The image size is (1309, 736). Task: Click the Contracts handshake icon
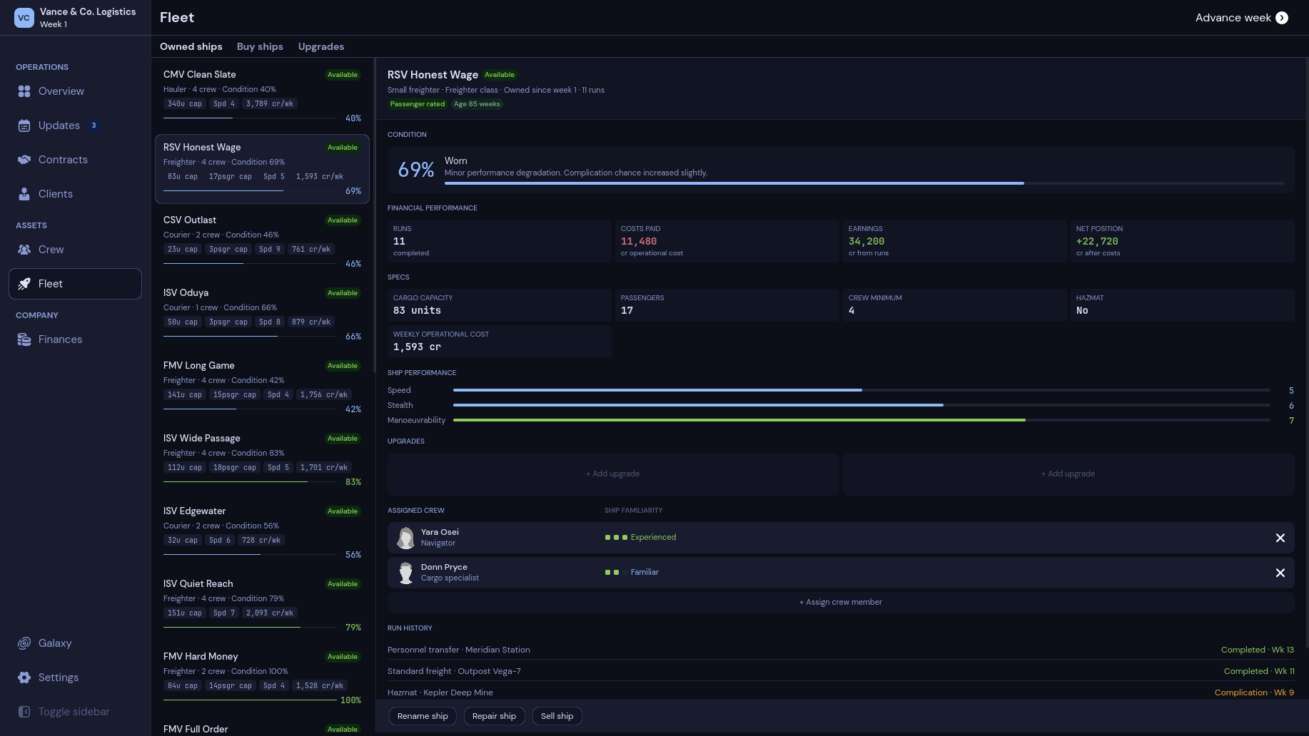(x=24, y=160)
